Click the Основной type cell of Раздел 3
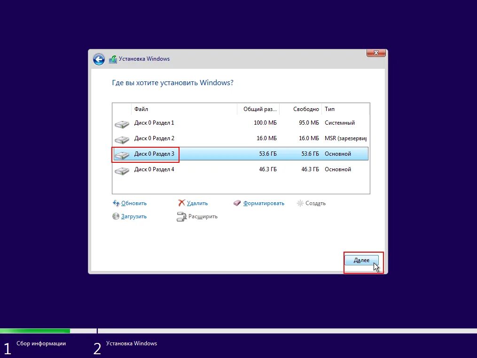 coord(338,154)
